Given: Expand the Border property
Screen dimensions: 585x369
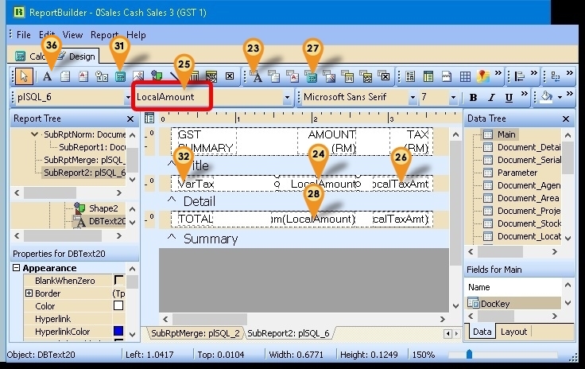Looking at the screenshot, I should pos(29,293).
